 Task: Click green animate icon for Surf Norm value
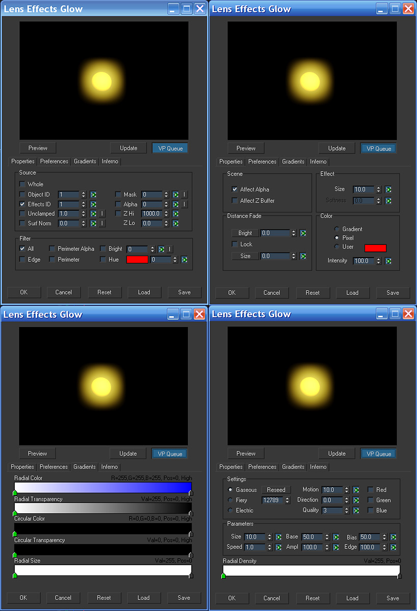click(x=93, y=224)
